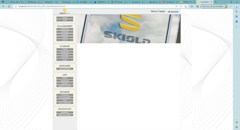
Task: Switch to the 'table des mat' tab
Action: point(153,2)
